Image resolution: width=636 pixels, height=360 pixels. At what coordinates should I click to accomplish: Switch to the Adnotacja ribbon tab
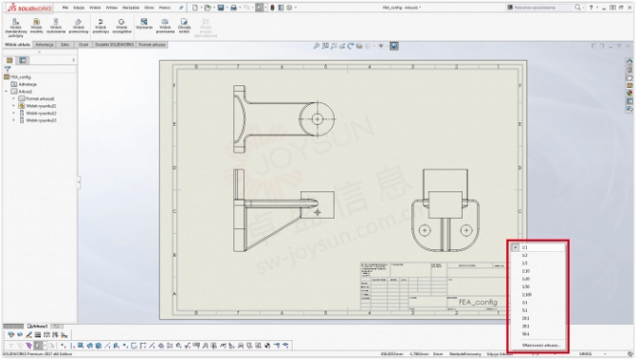(45, 45)
